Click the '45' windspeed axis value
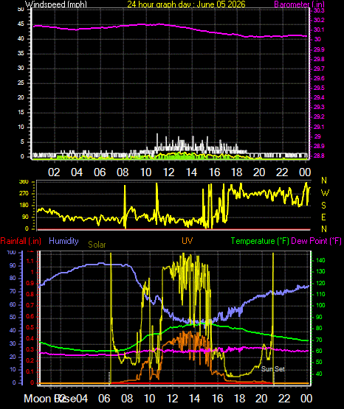This screenshot has width=344, height=409. [x=21, y=24]
